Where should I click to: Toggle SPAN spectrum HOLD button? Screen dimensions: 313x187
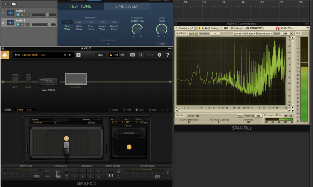tap(191, 34)
